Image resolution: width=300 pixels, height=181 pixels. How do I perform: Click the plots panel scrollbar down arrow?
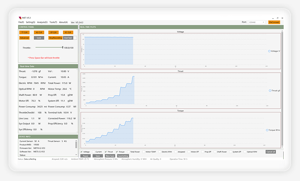pos(282,147)
